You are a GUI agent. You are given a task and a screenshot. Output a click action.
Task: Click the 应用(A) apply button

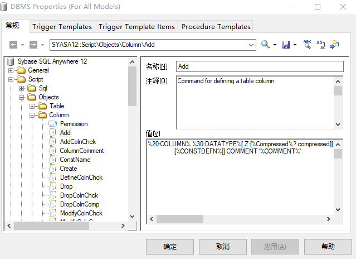pyautogui.click(x=275, y=247)
